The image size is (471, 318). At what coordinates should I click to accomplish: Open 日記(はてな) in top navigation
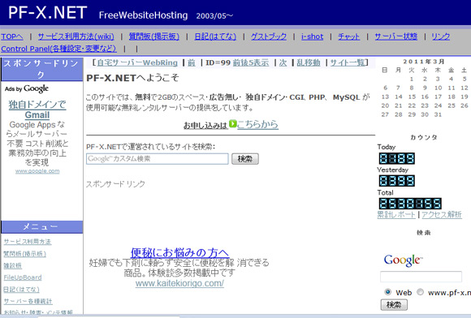coord(215,37)
